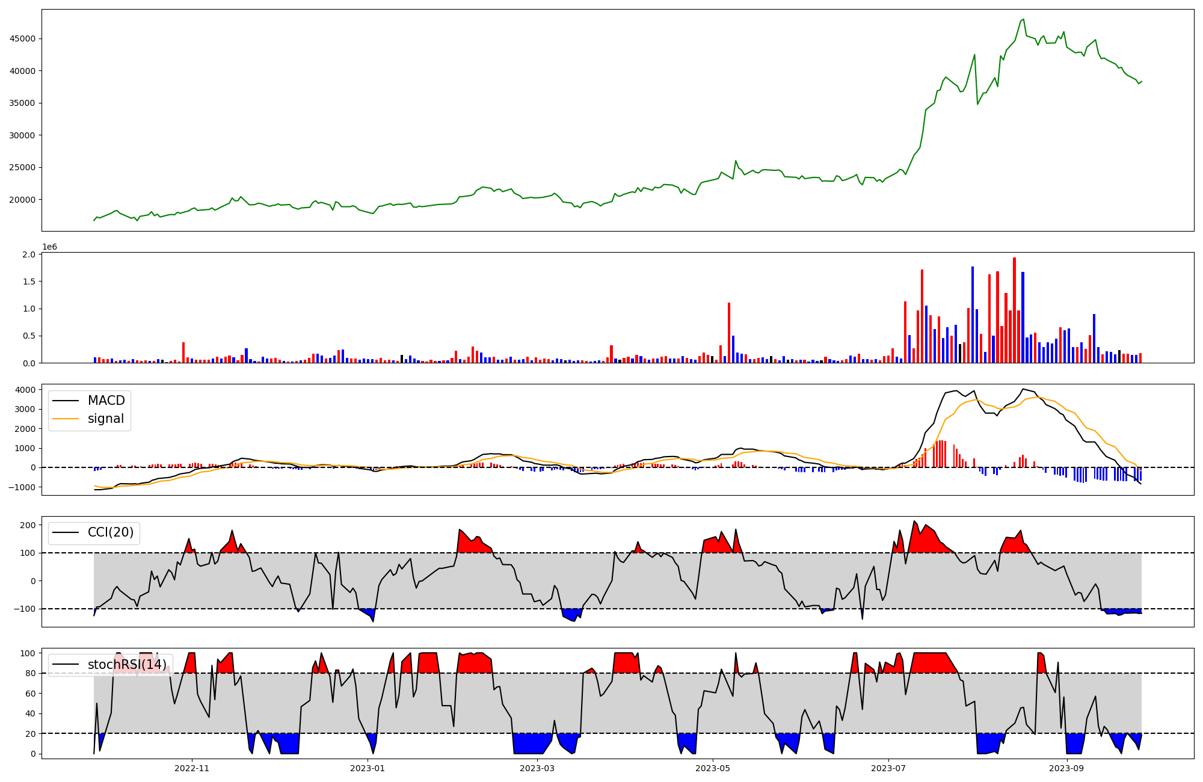Click the 20000 price axis tick label

(22, 200)
